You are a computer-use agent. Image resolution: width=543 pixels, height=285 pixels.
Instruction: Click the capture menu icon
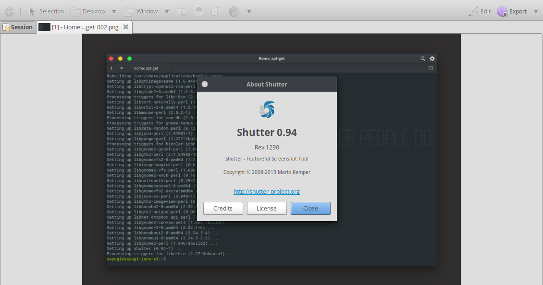(199, 12)
